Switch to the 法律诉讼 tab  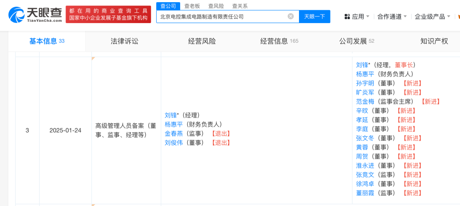[x=124, y=41]
